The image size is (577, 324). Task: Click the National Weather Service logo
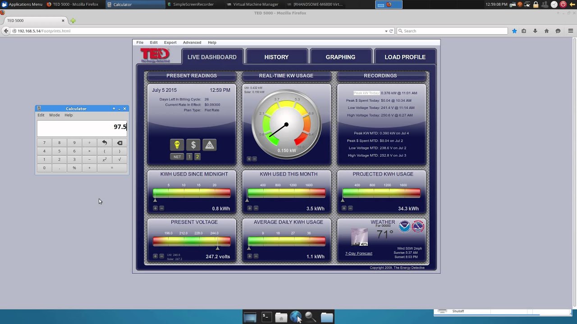click(x=418, y=226)
